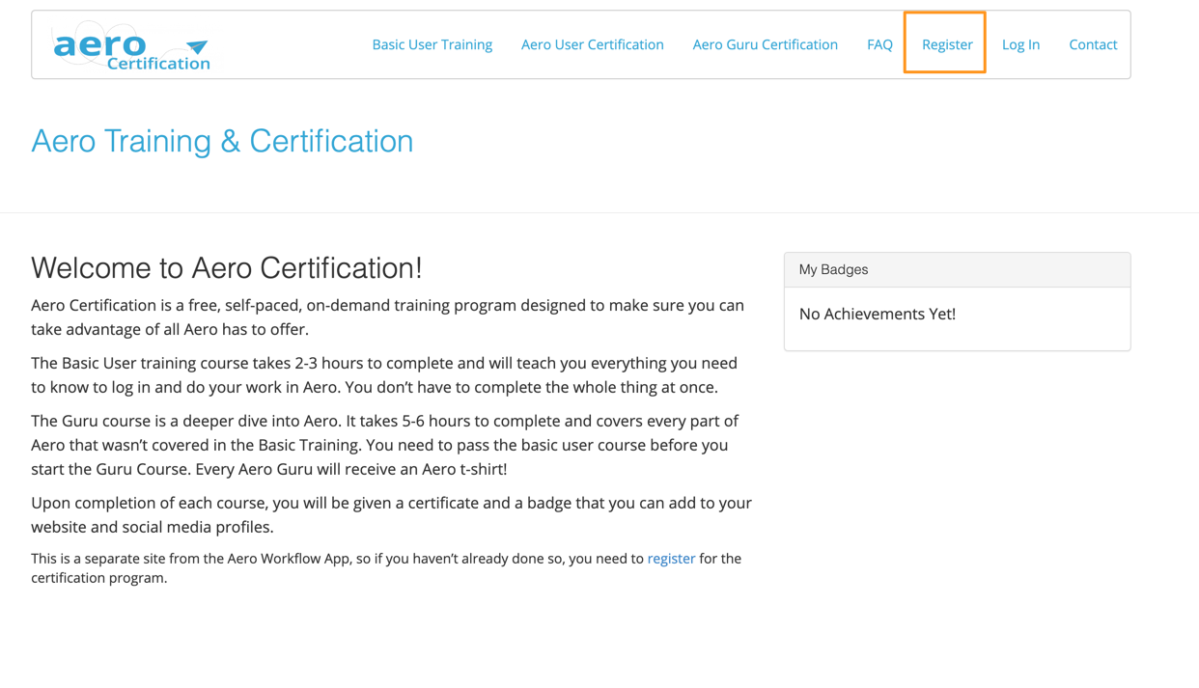
Task: Click the Welcome to Aero Certification heading
Action: click(227, 267)
